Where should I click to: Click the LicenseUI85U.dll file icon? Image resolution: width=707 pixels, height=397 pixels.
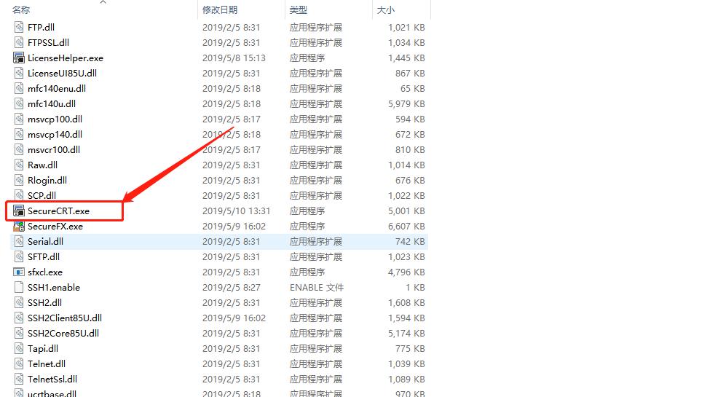(x=18, y=73)
